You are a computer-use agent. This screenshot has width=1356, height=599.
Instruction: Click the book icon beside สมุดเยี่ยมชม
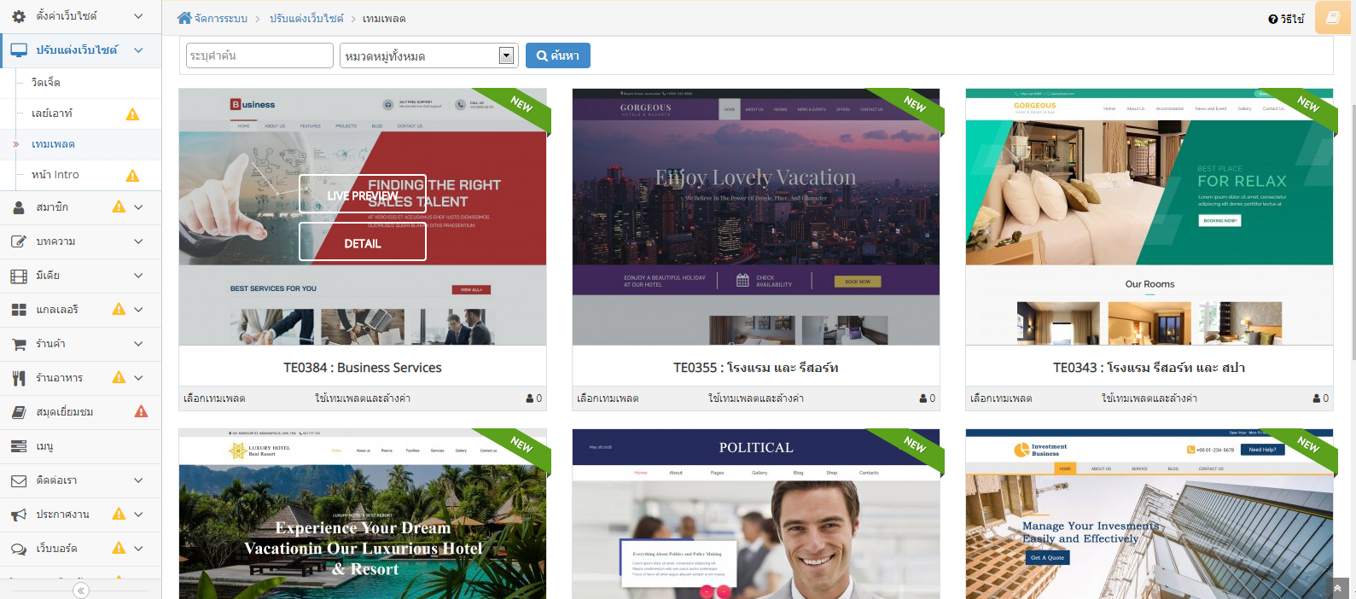pyautogui.click(x=19, y=412)
